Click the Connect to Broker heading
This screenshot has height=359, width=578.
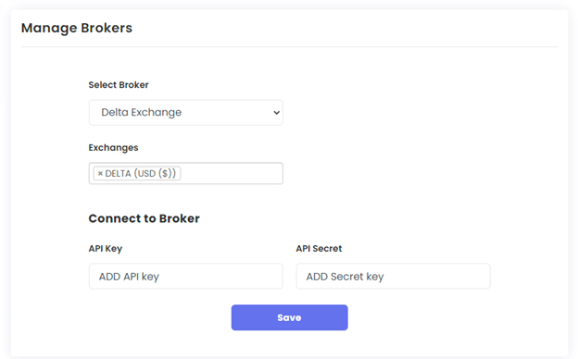[x=144, y=218]
